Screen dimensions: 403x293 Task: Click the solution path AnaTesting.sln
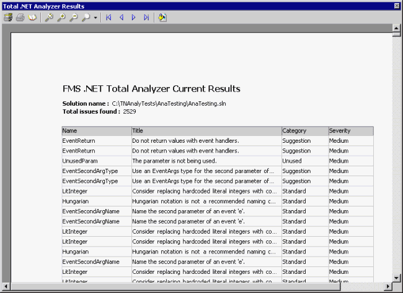169,104
